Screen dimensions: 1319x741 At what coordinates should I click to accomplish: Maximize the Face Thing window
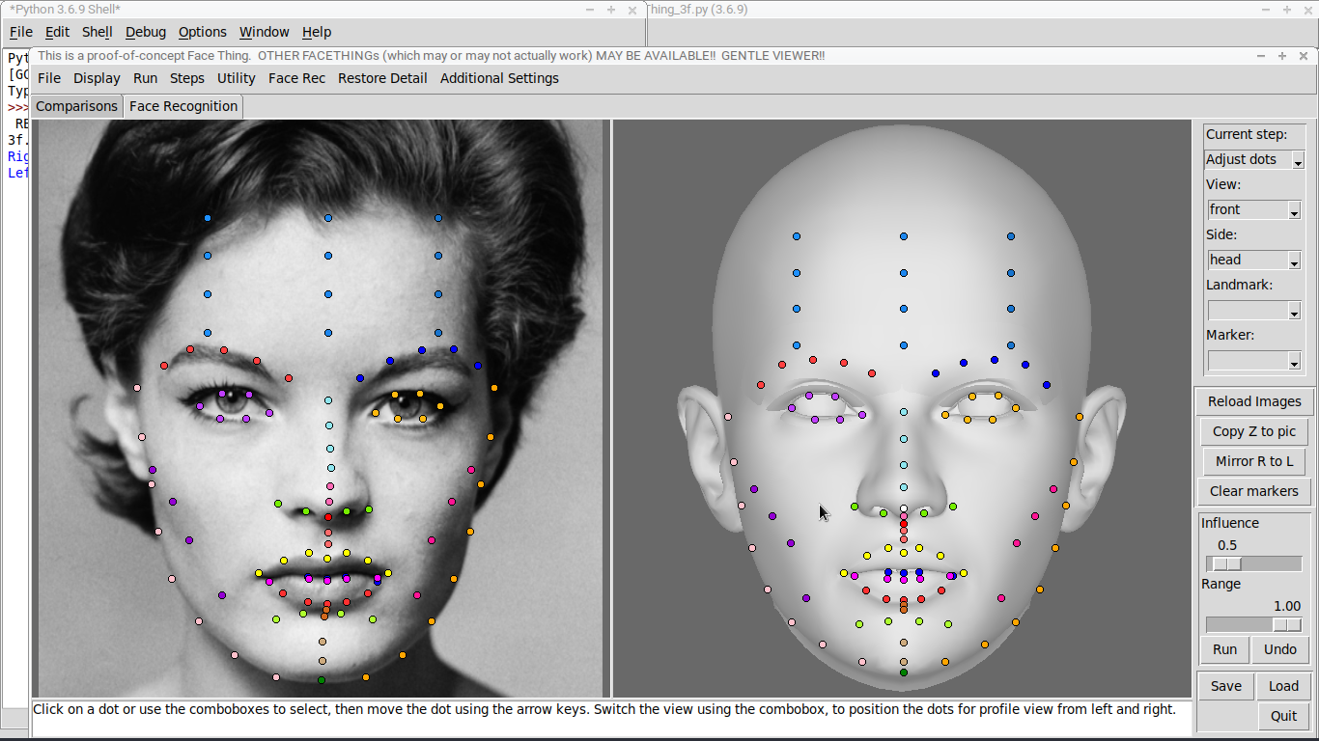[x=1282, y=56]
